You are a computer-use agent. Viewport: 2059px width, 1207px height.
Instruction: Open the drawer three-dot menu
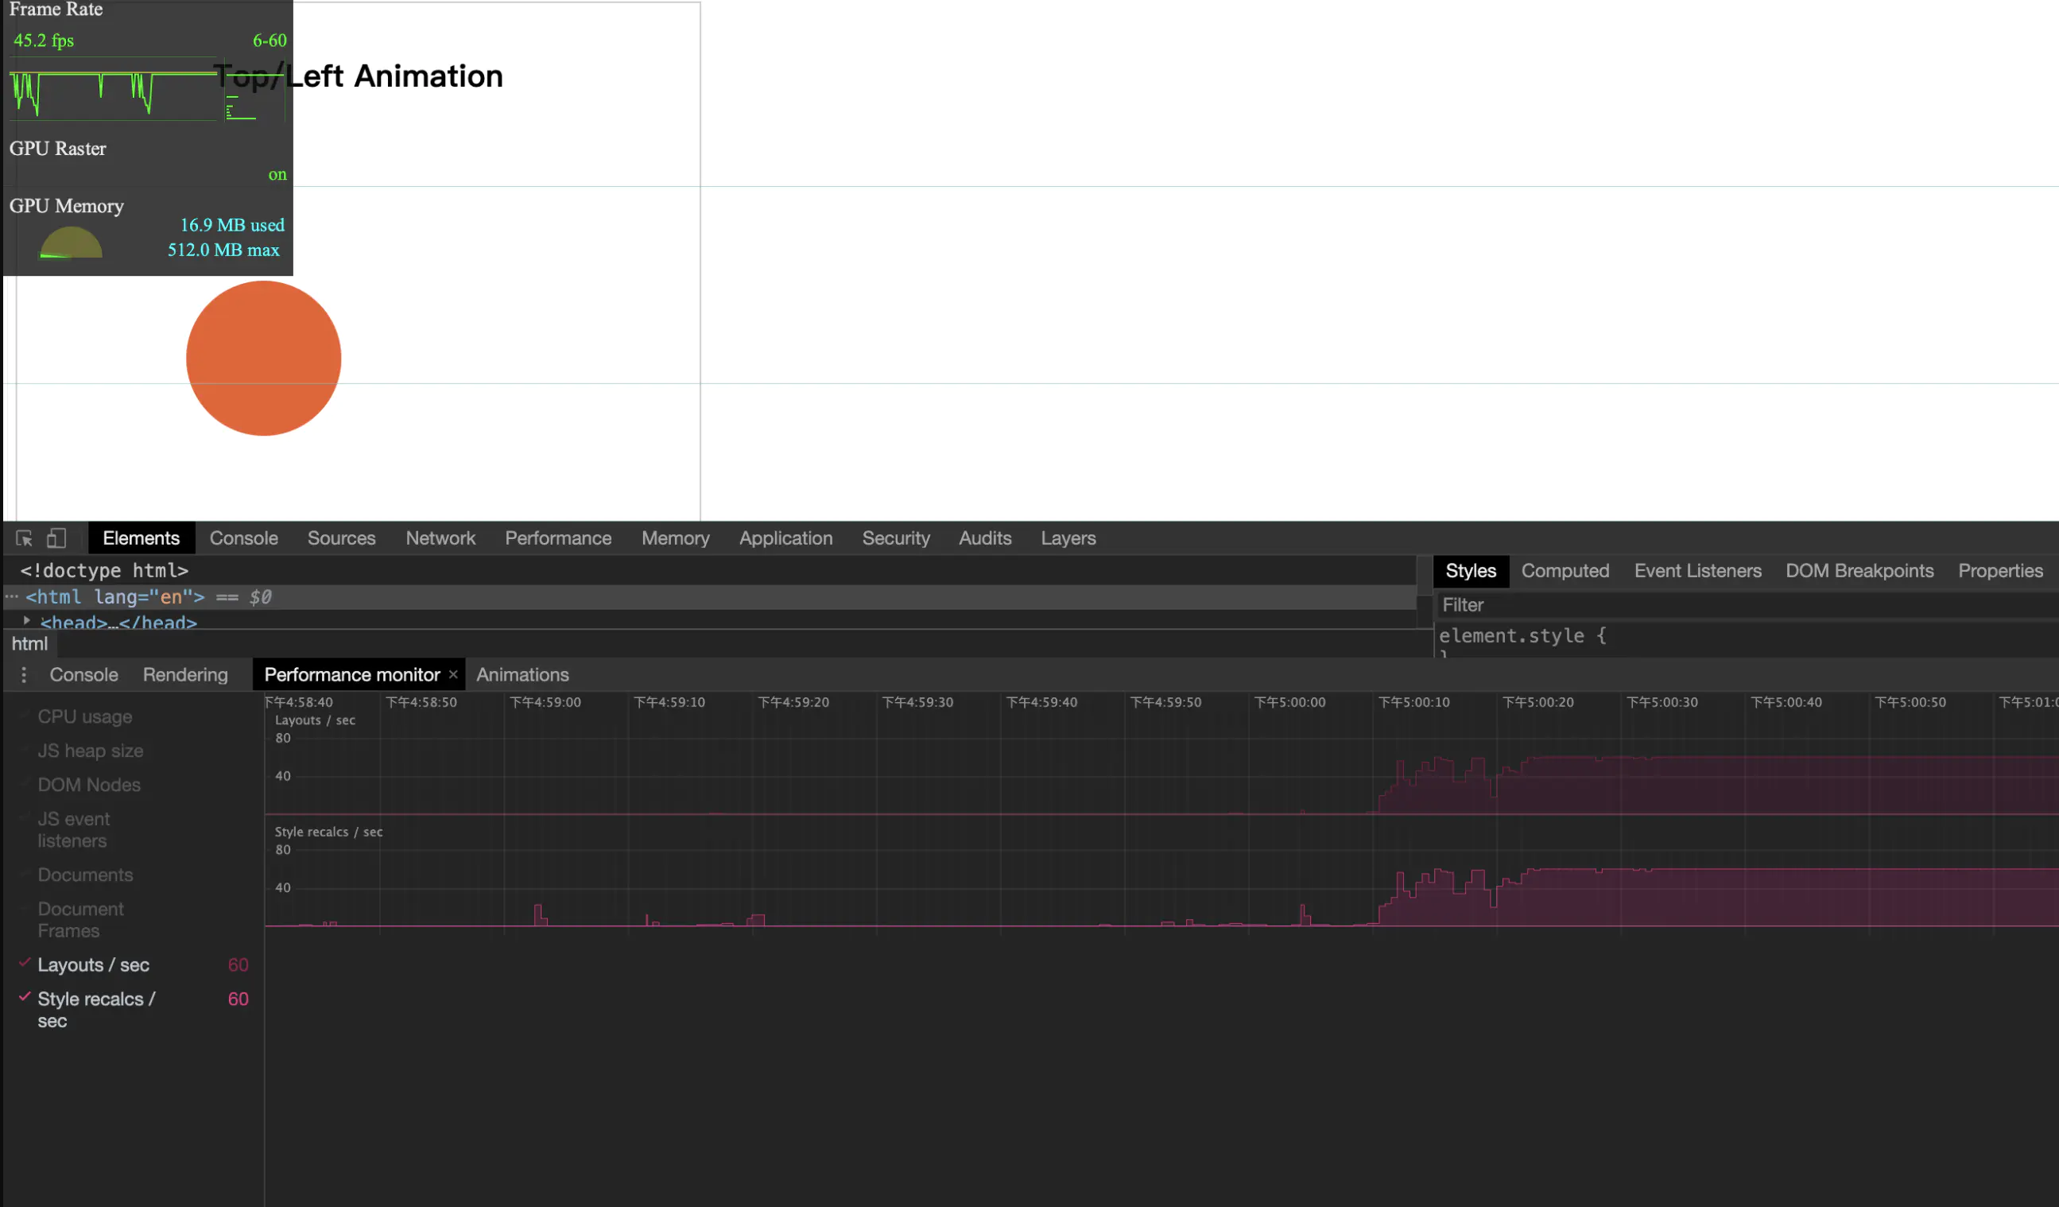24,675
